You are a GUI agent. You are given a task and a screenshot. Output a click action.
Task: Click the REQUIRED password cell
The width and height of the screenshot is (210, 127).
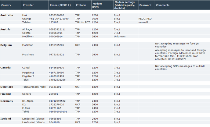point(145,19)
